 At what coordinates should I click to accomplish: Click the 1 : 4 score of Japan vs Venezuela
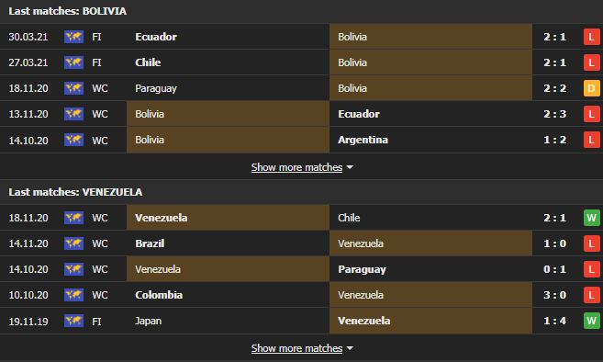click(x=554, y=321)
